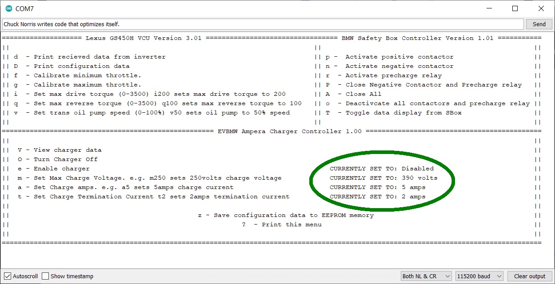Click the 'Calibrate maximum throttle.' line
This screenshot has height=284, width=555.
(78, 85)
